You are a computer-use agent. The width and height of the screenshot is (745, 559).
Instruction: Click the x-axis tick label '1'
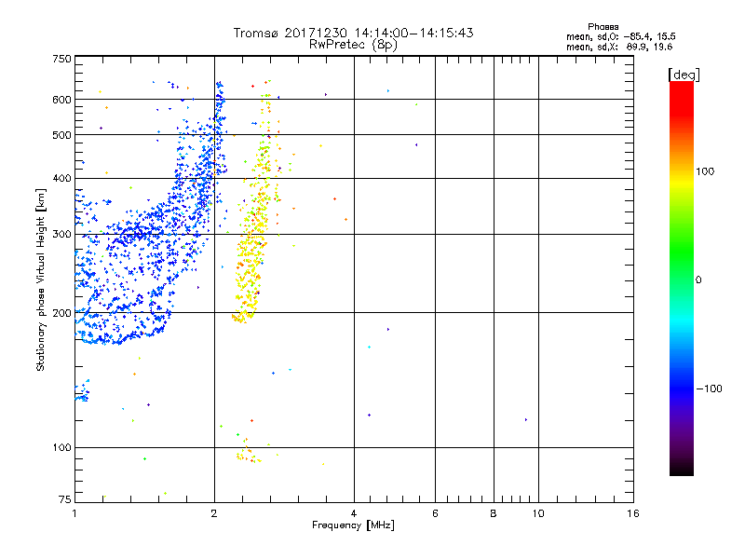click(x=74, y=513)
